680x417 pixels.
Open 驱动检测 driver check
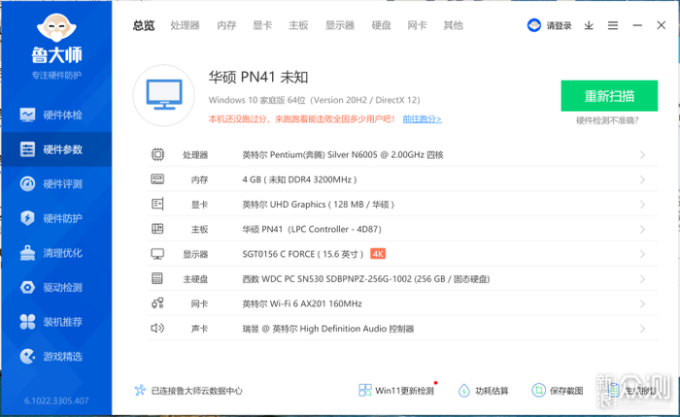56,287
